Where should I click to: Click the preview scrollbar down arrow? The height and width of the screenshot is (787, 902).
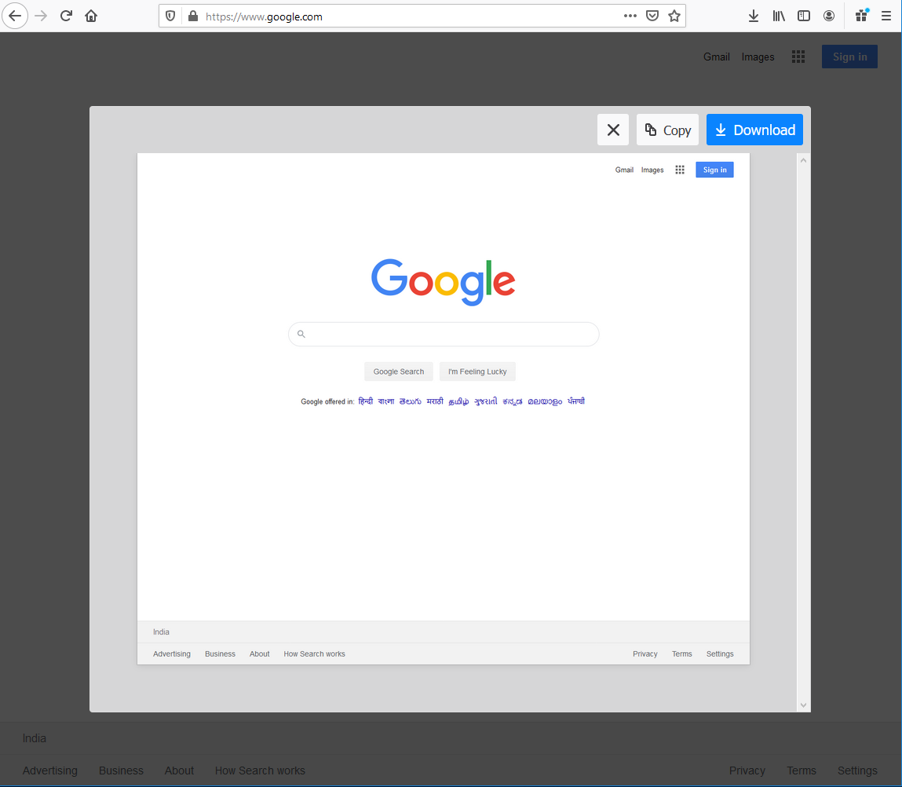804,705
